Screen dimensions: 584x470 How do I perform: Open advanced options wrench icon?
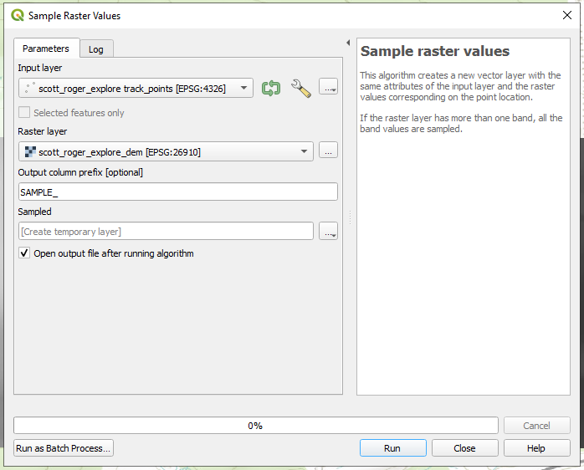301,89
